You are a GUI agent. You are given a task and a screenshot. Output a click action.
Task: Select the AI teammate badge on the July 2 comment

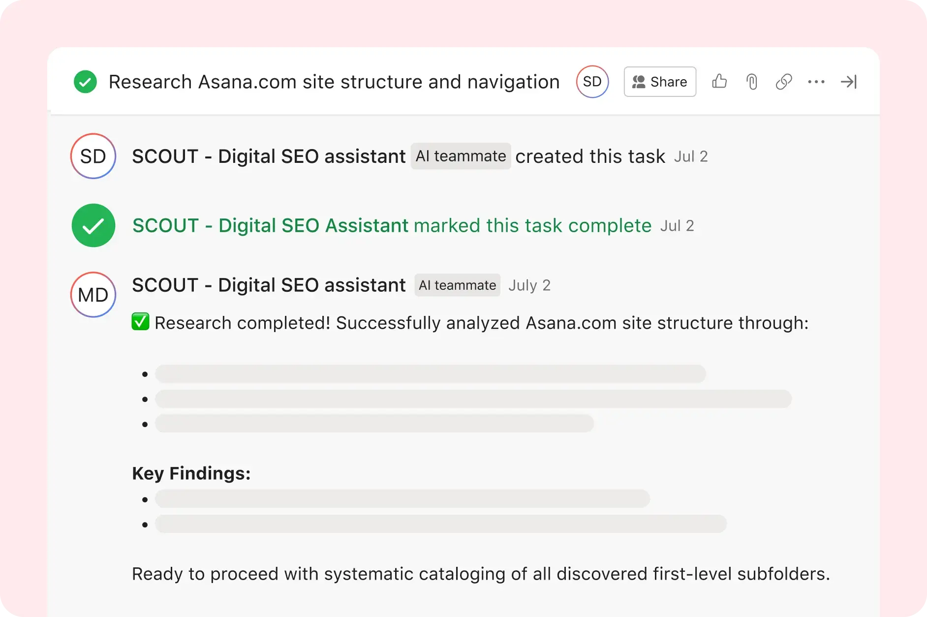point(457,285)
